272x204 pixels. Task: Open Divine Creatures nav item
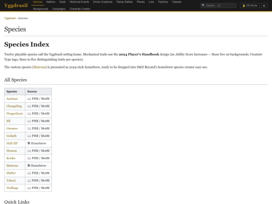(x=103, y=2)
